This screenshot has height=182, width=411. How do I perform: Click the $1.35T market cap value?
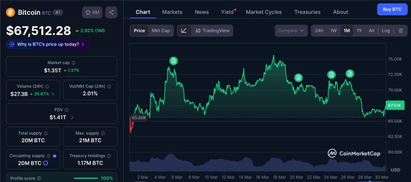point(53,70)
